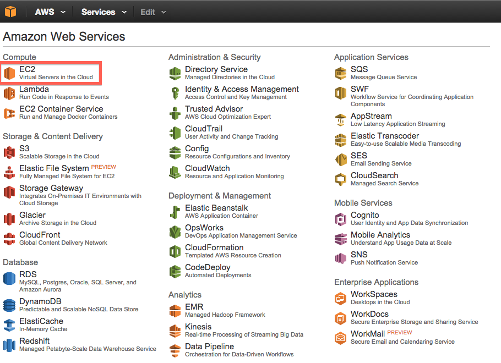The height and width of the screenshot is (363, 501).
Task: Click the orange AWS cube logo
Action: (10, 12)
